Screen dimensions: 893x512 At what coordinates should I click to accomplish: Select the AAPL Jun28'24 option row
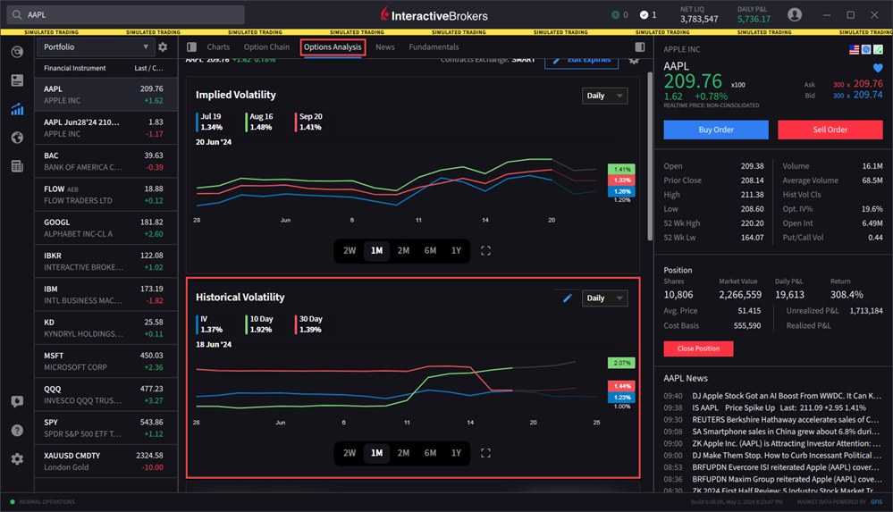(x=106, y=128)
